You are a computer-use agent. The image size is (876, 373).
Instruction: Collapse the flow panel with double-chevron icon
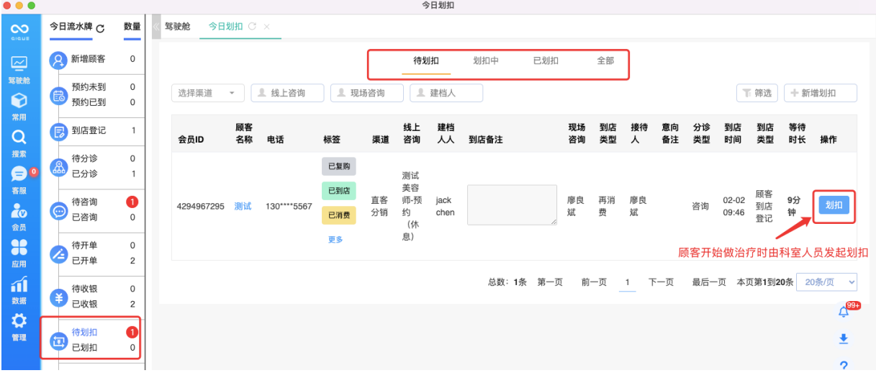(155, 27)
